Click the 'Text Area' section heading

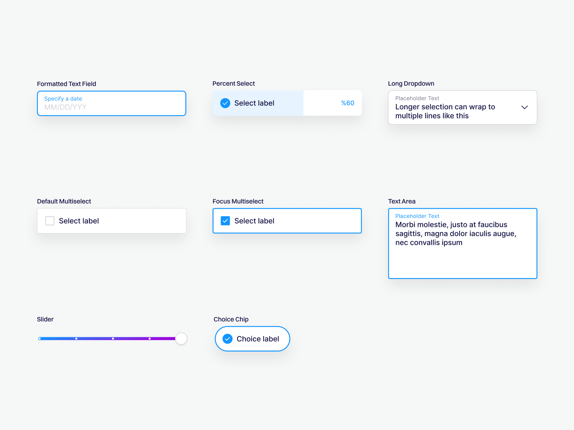pos(402,201)
